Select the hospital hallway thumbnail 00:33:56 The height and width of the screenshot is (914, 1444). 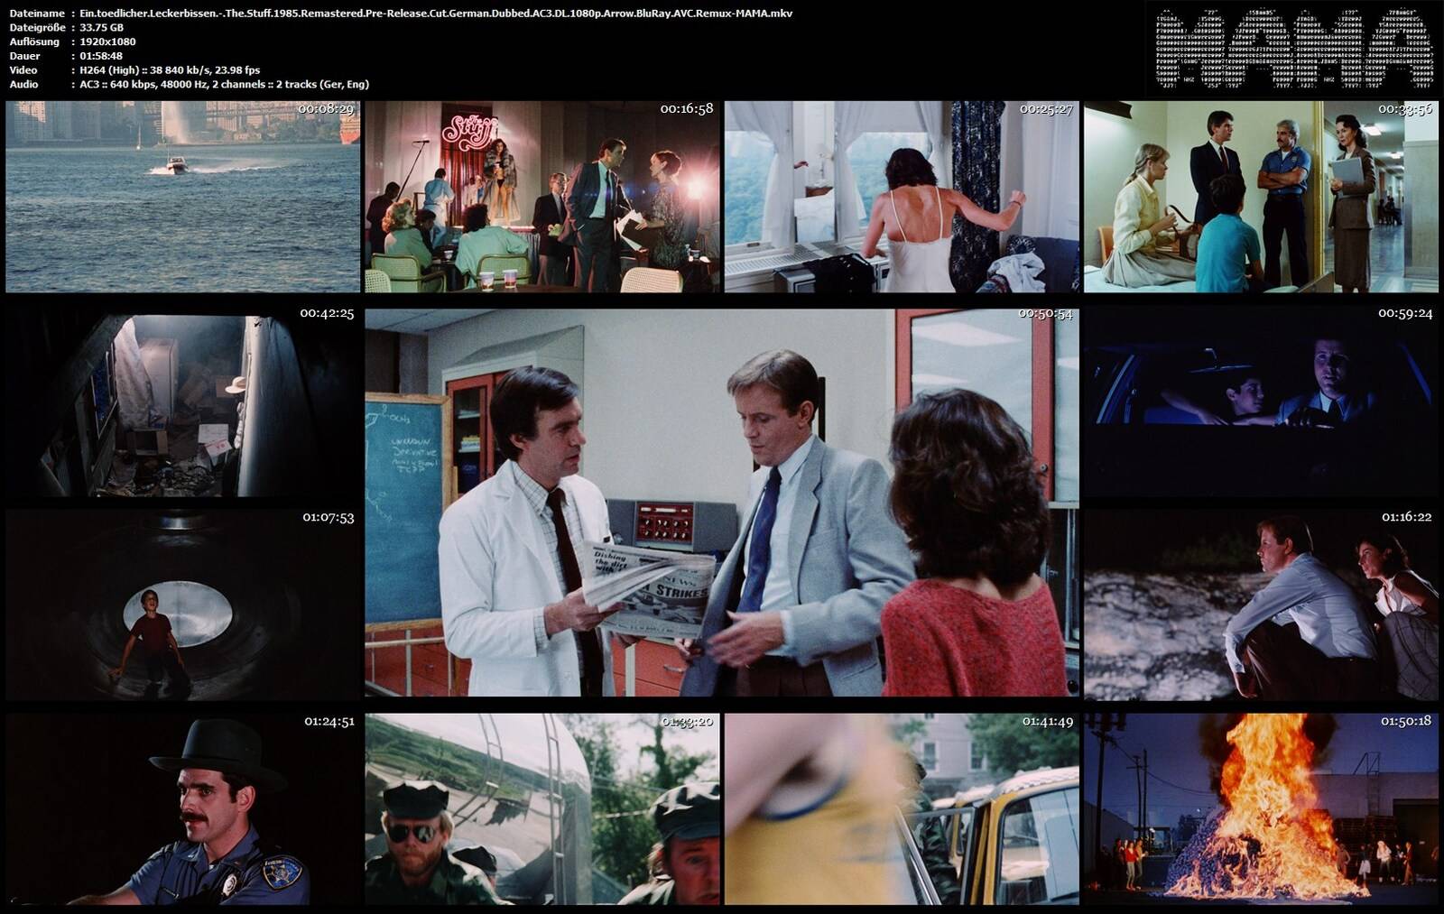[x=1261, y=197]
